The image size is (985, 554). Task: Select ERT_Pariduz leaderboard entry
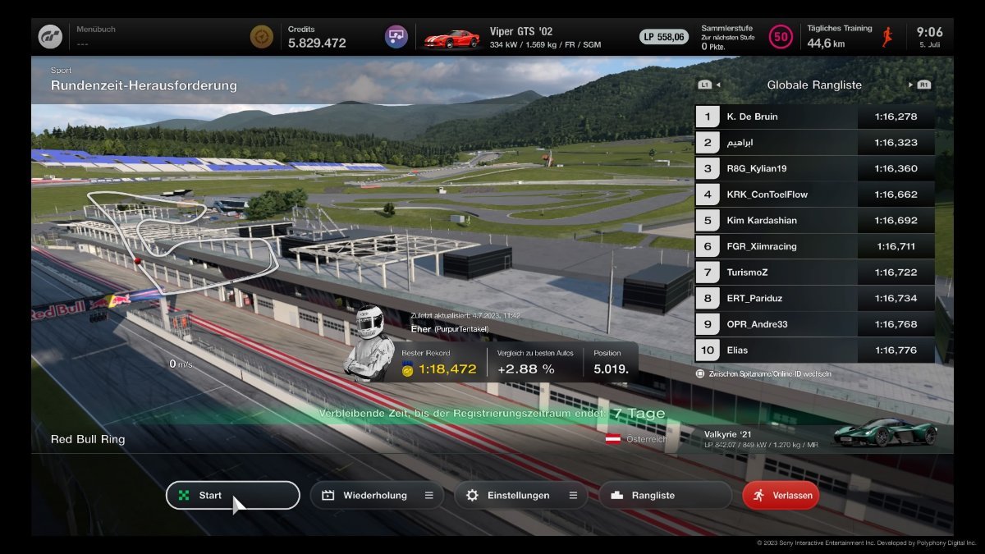click(x=814, y=298)
